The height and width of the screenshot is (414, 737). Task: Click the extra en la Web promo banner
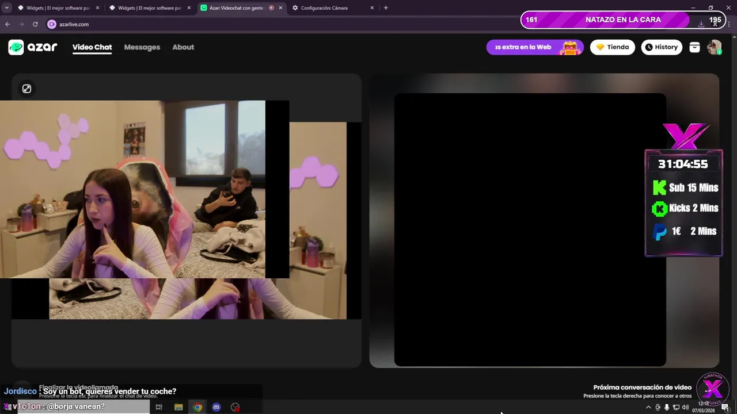tap(535, 47)
